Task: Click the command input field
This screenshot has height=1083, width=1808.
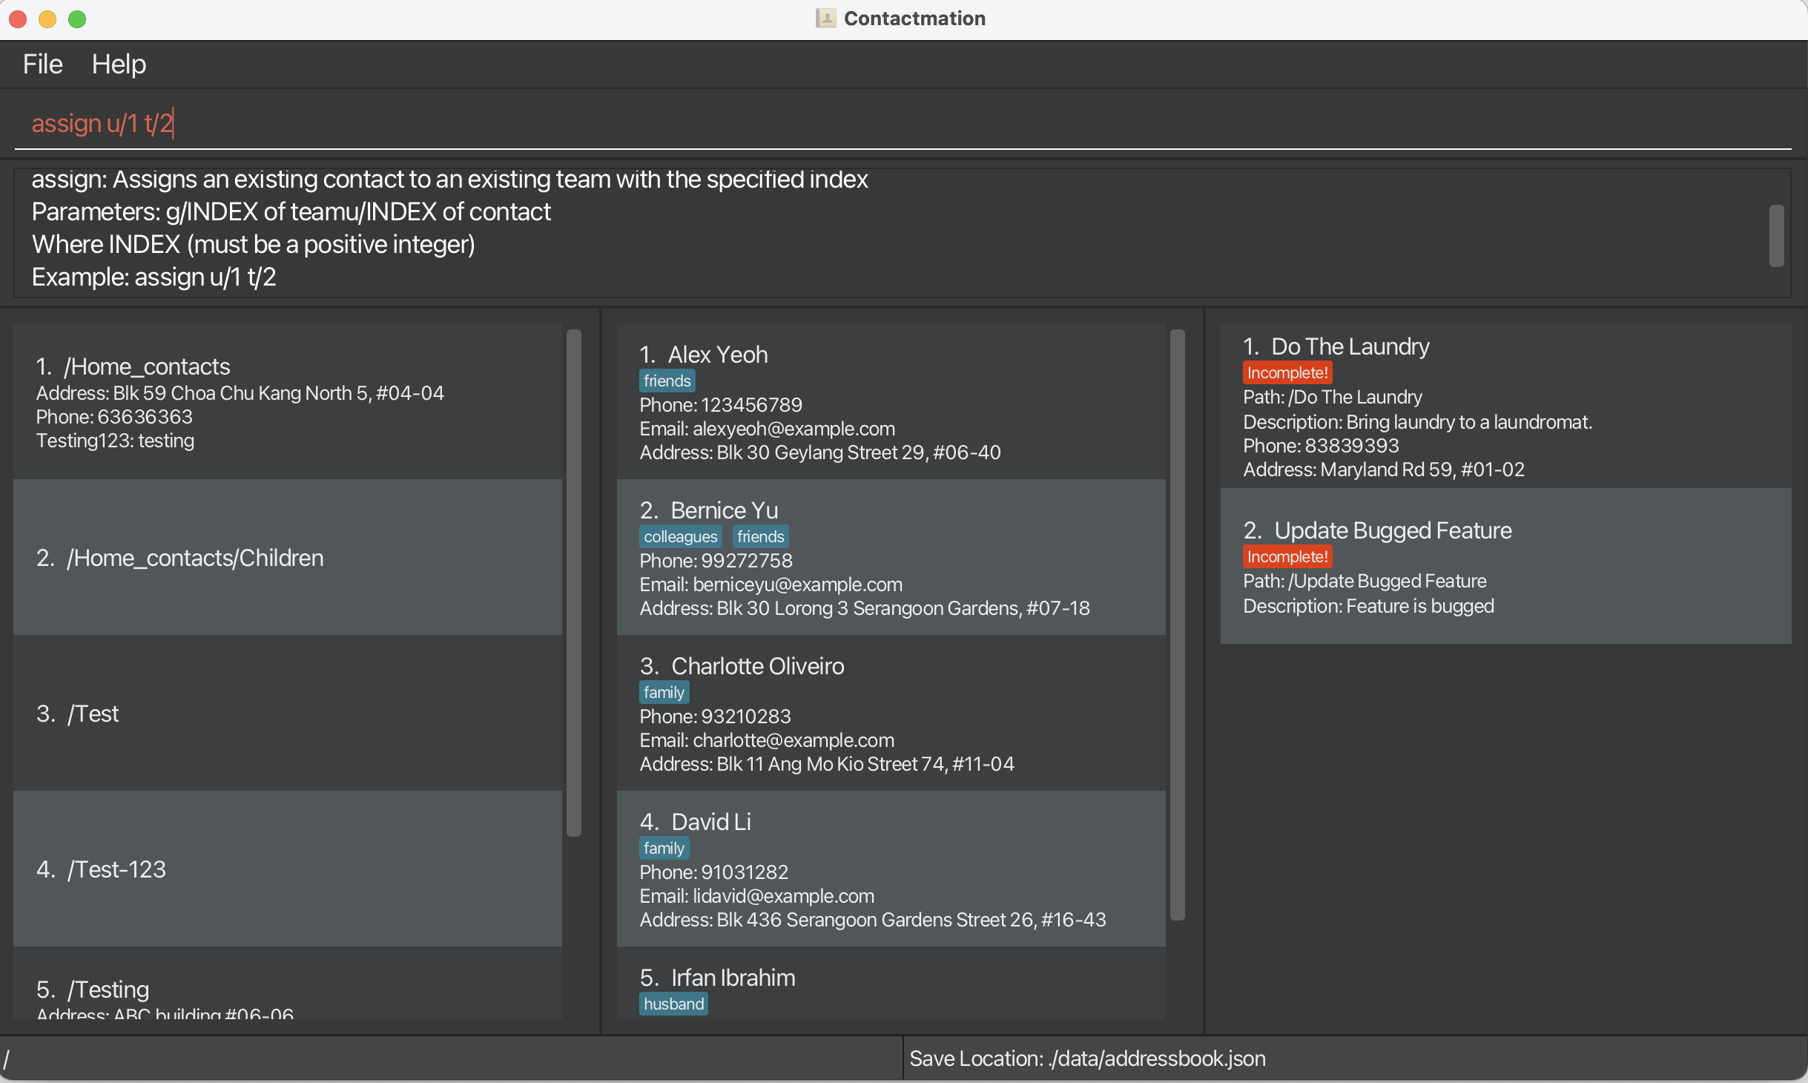Action: pos(890,123)
